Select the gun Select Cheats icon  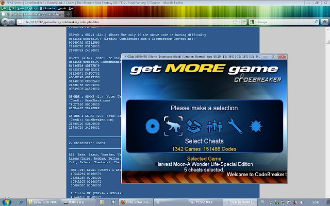173,126
